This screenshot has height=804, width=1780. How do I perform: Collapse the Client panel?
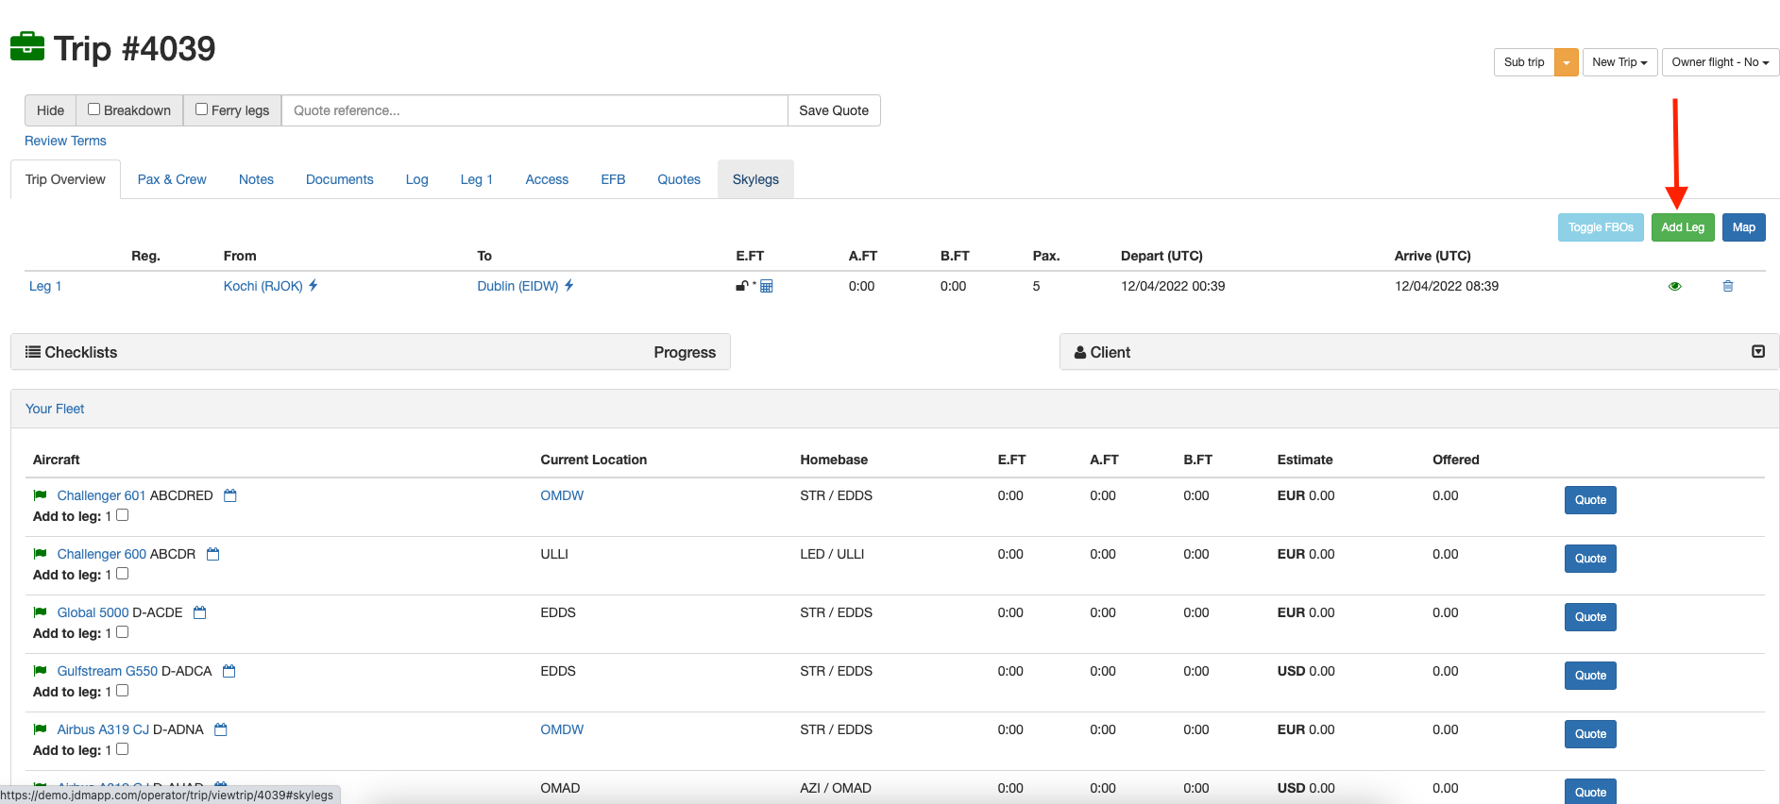tap(1757, 352)
